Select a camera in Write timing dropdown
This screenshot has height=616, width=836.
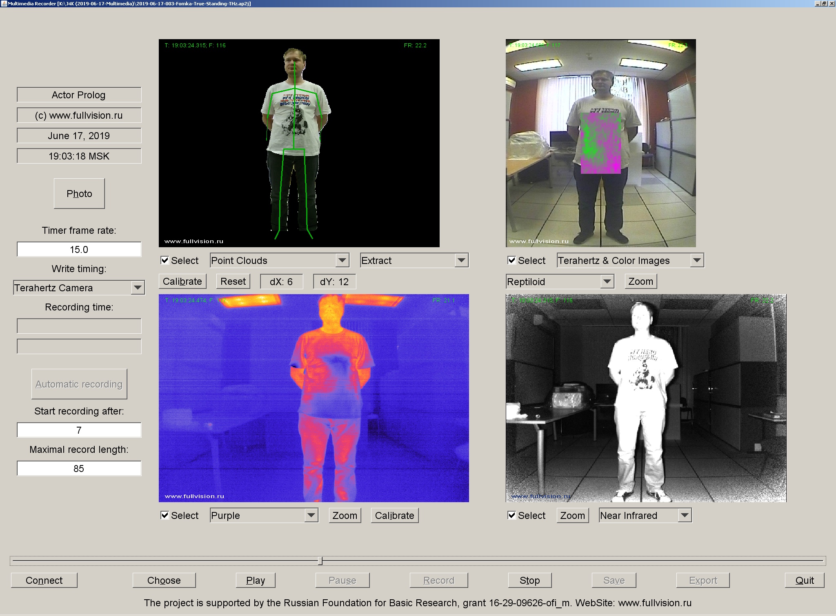point(79,288)
